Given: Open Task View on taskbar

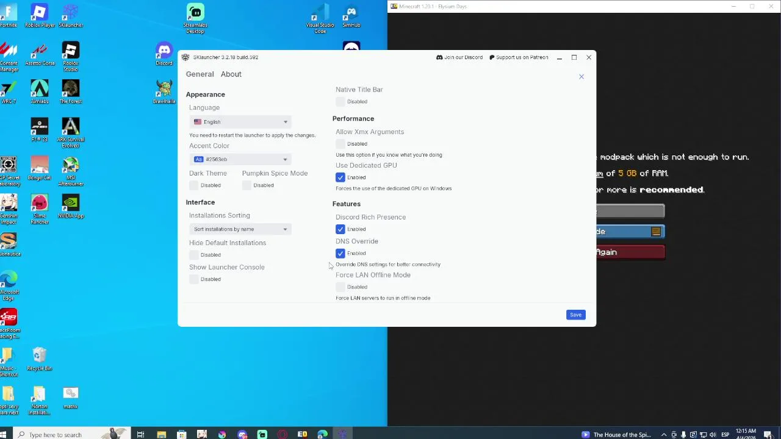Looking at the screenshot, I should 140,434.
